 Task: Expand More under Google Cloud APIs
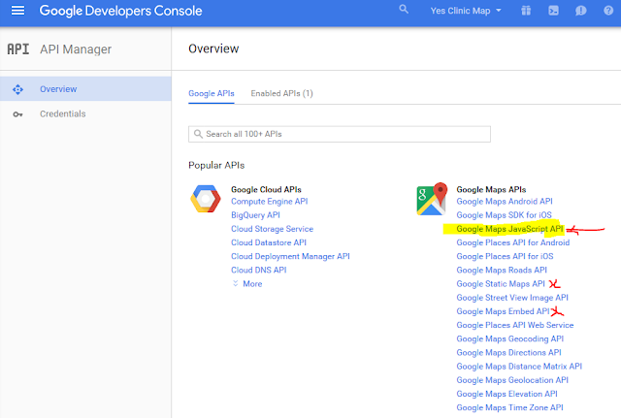(247, 284)
